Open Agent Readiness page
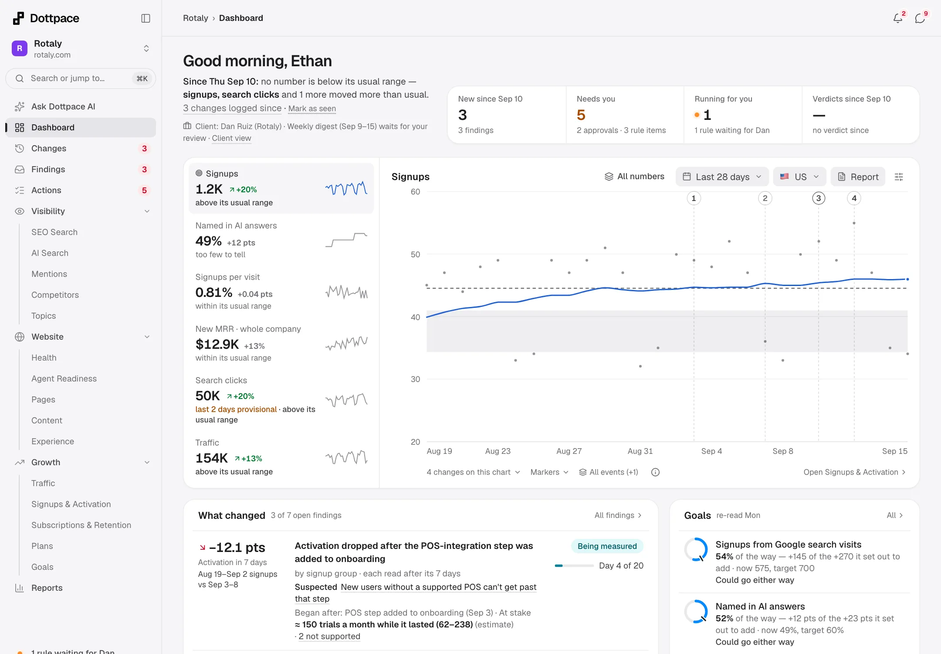The width and height of the screenshot is (941, 654). (64, 379)
